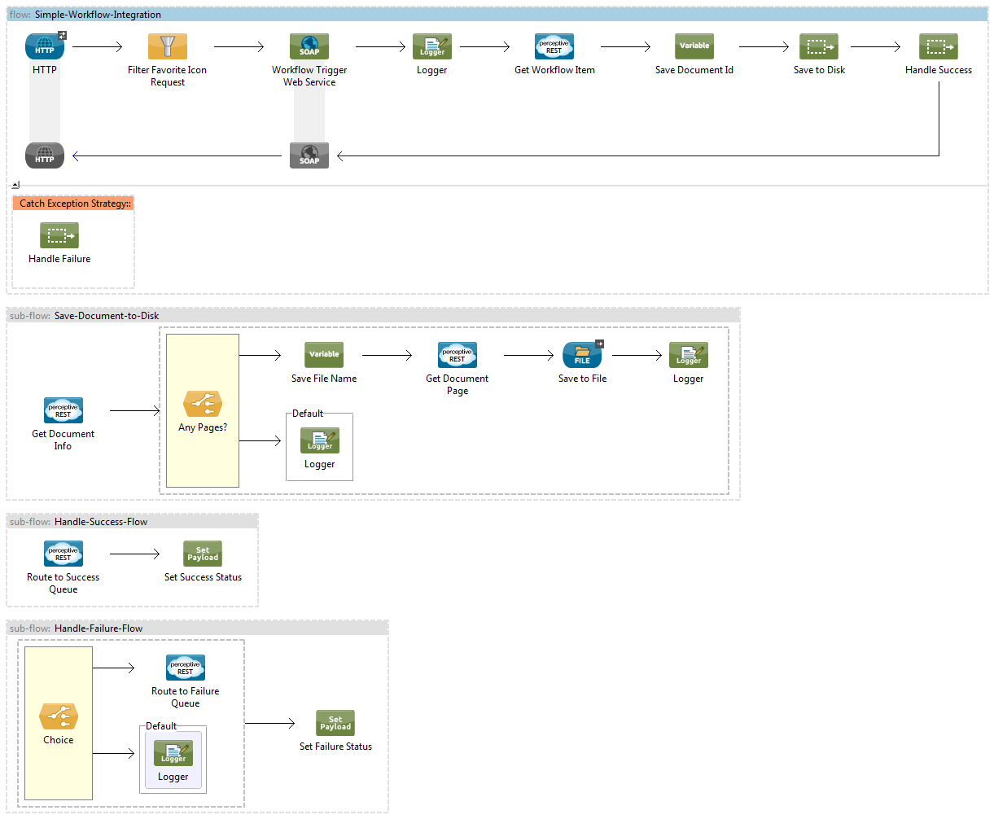The image size is (1007, 819).
Task: Click the Get Workflow Item label
Action: pos(554,70)
